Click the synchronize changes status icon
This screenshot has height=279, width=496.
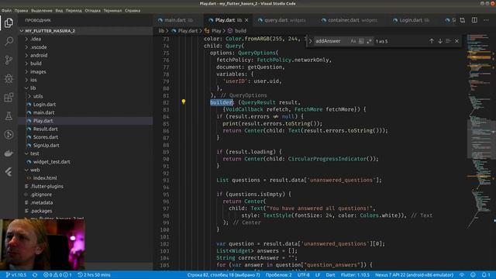click(x=35, y=275)
